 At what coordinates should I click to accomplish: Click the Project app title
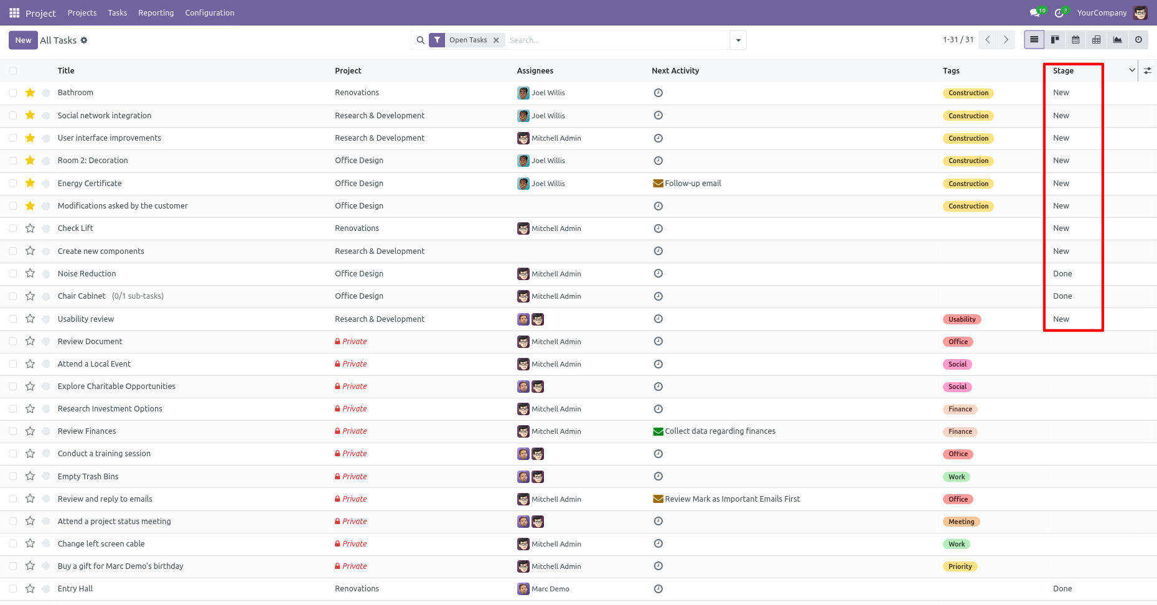pyautogui.click(x=41, y=13)
